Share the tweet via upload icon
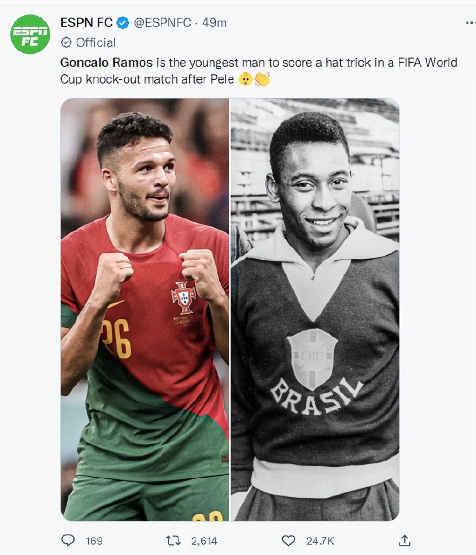Viewport: 476px width, 555px height. tap(405, 540)
